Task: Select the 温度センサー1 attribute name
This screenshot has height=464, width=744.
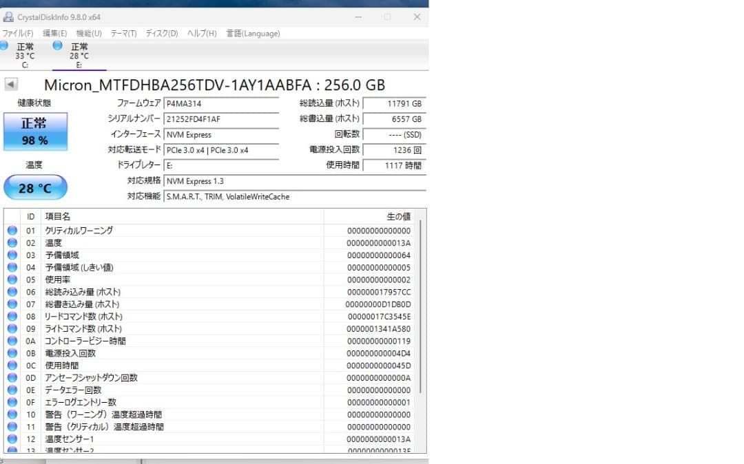Action: 70,439
